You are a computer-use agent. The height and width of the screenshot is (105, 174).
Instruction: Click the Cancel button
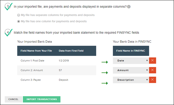pyautogui.click(x=13, y=99)
